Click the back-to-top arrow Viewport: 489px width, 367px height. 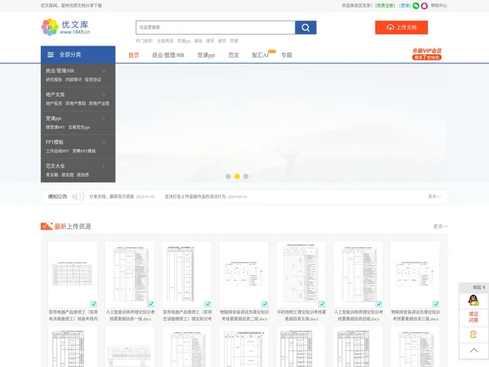(x=474, y=351)
